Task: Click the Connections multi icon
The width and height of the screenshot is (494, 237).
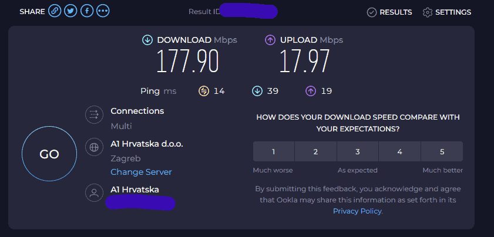Action: pyautogui.click(x=94, y=115)
